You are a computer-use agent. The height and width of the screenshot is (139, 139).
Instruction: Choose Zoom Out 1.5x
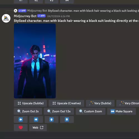point(59,111)
